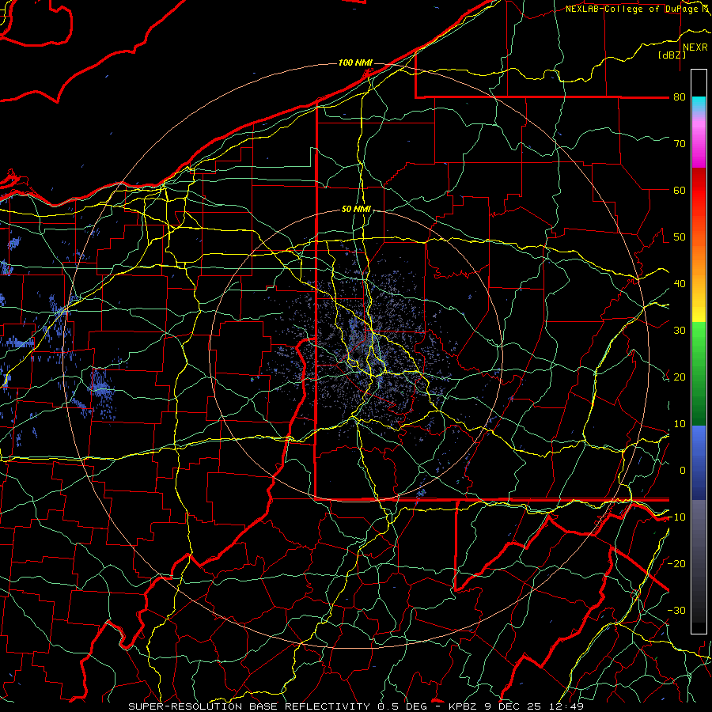Click the "100 NMI" range ring label

(355, 62)
